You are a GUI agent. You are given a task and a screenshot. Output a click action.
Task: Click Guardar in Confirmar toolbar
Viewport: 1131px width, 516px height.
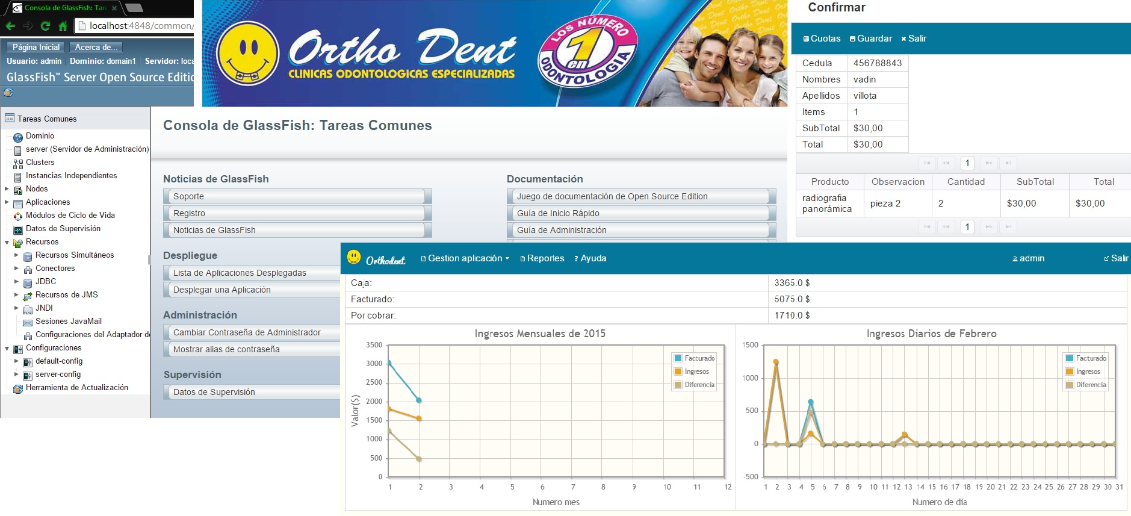point(870,39)
